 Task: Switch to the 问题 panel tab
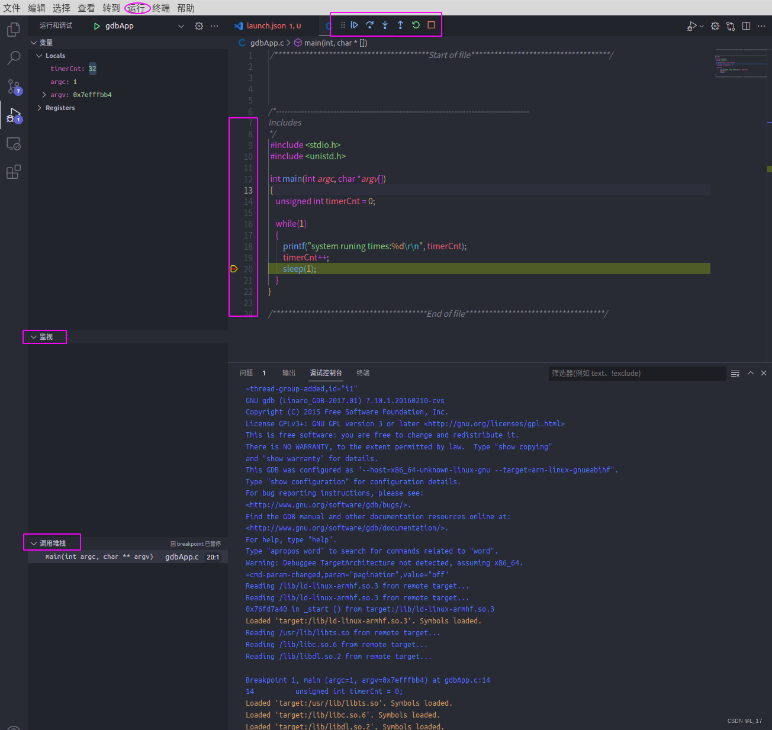coord(246,373)
